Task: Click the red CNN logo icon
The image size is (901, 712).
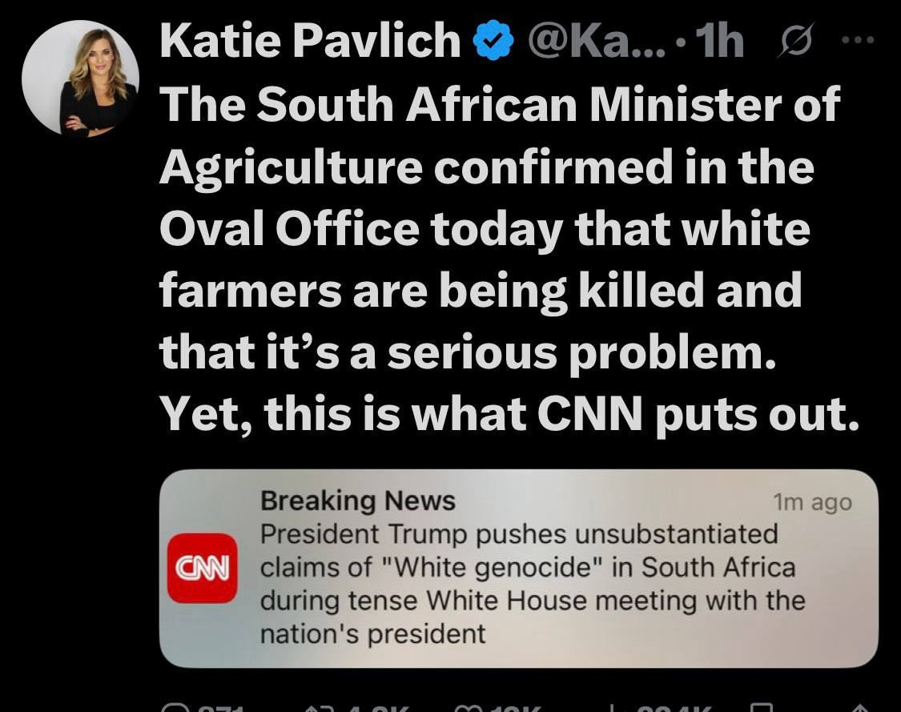Action: (201, 568)
